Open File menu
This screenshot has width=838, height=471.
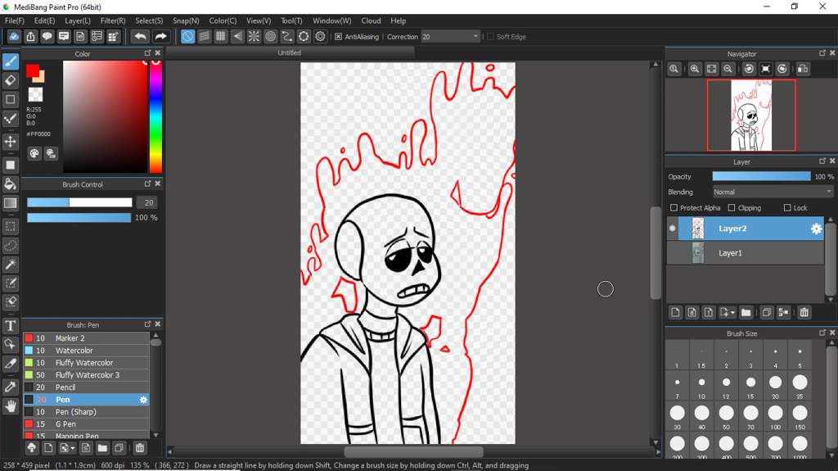pyautogui.click(x=15, y=20)
